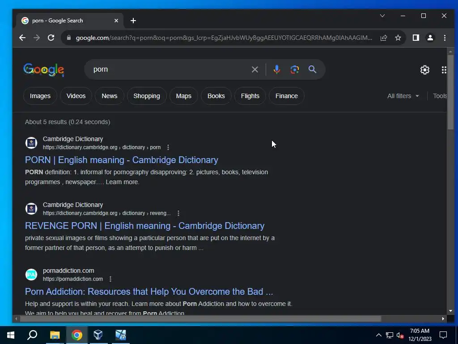Bookmark this tab with the star icon
Screen dimensions: 458x344
[398, 38]
